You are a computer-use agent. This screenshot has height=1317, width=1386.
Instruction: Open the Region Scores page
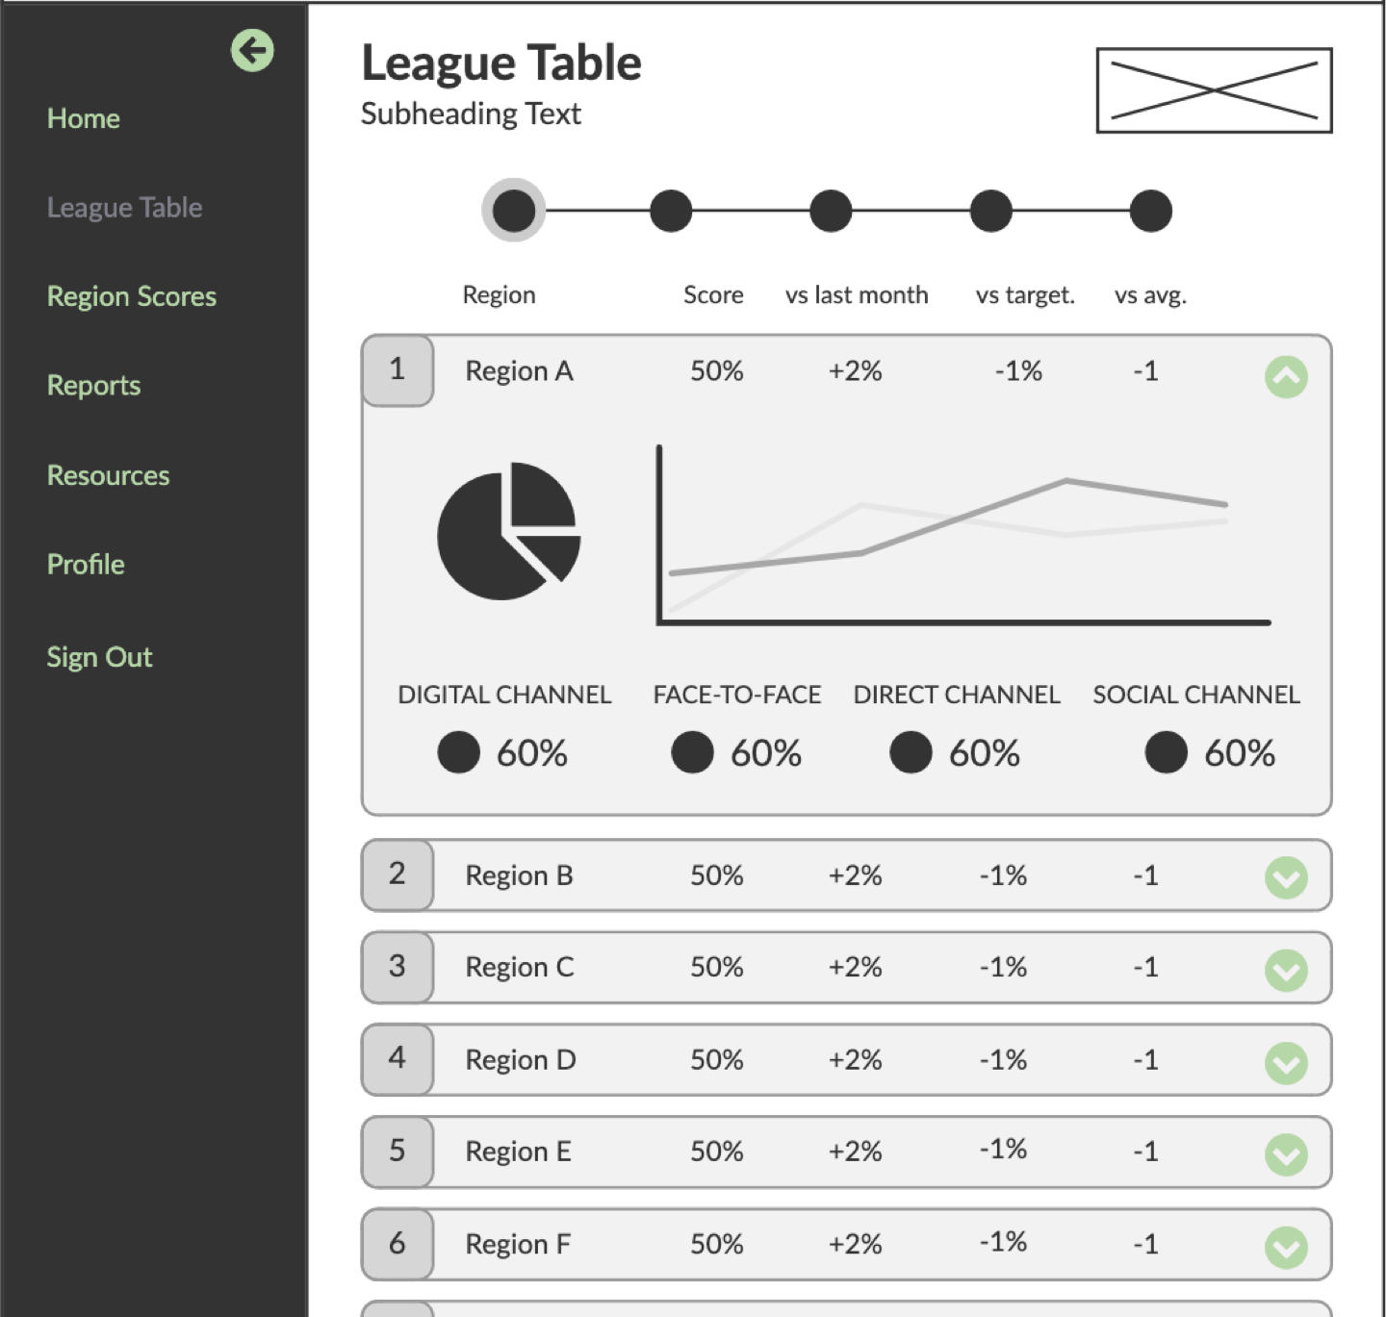point(131,296)
